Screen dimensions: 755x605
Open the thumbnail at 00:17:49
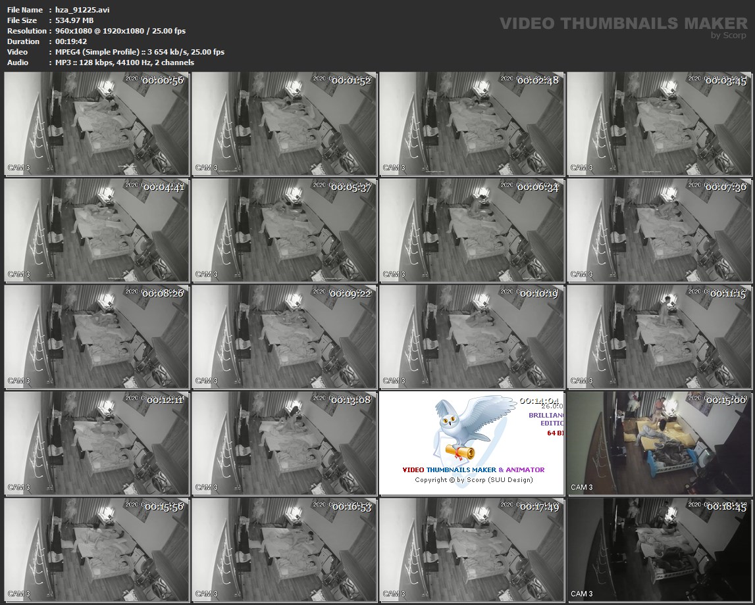(x=471, y=550)
